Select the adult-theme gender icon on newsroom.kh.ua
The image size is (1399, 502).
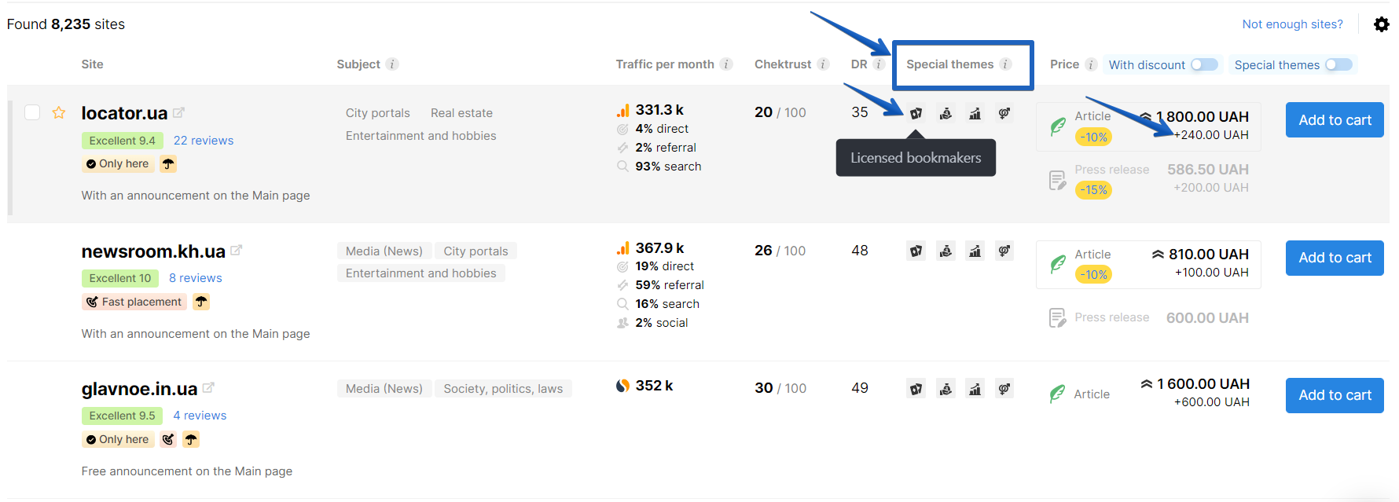pos(1004,251)
